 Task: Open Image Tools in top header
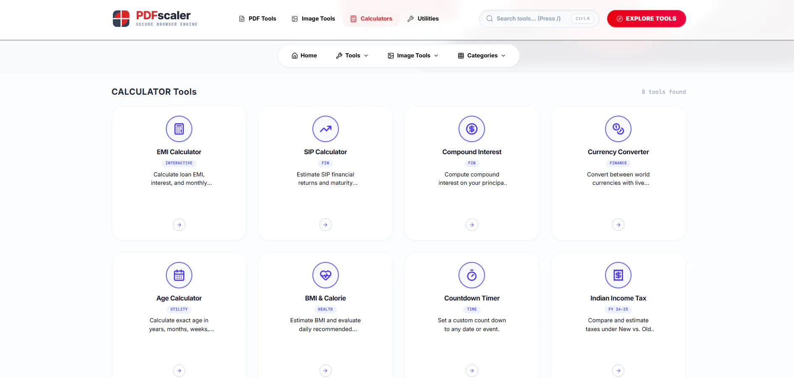pos(313,18)
